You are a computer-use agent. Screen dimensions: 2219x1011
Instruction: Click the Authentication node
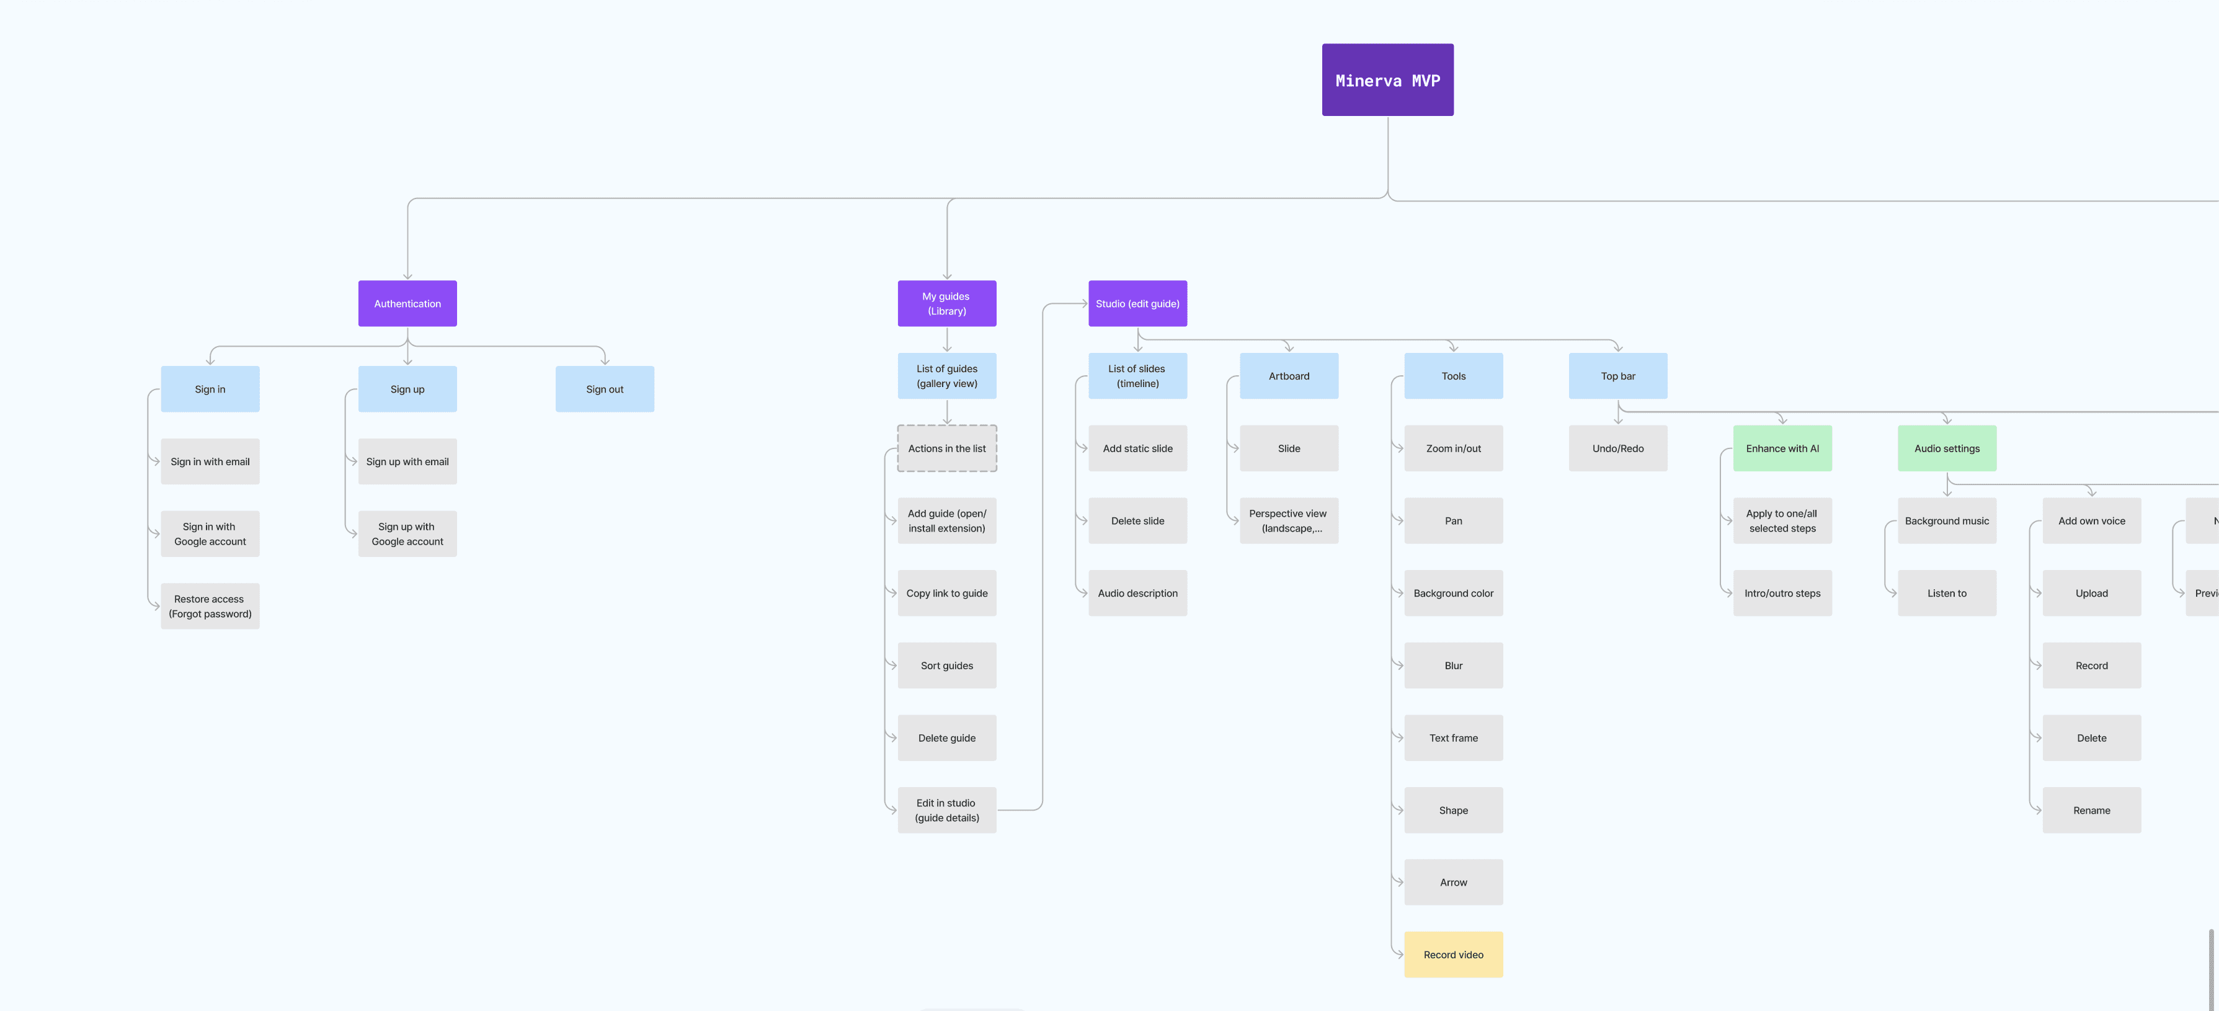click(407, 303)
